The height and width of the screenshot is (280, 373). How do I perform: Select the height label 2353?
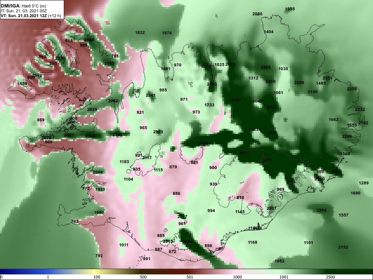109,63
